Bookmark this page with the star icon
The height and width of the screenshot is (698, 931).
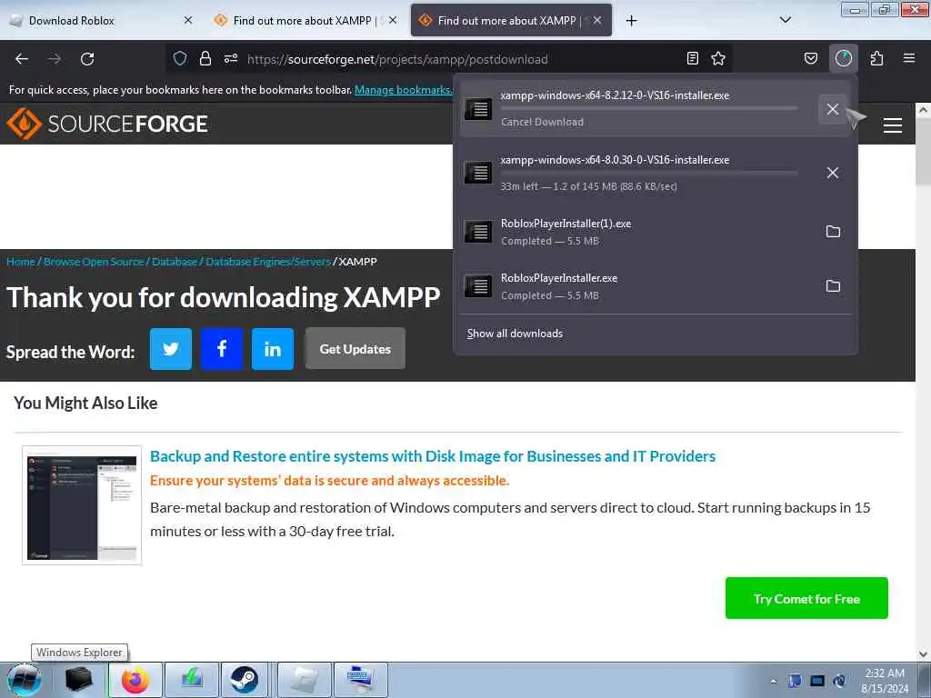click(718, 58)
